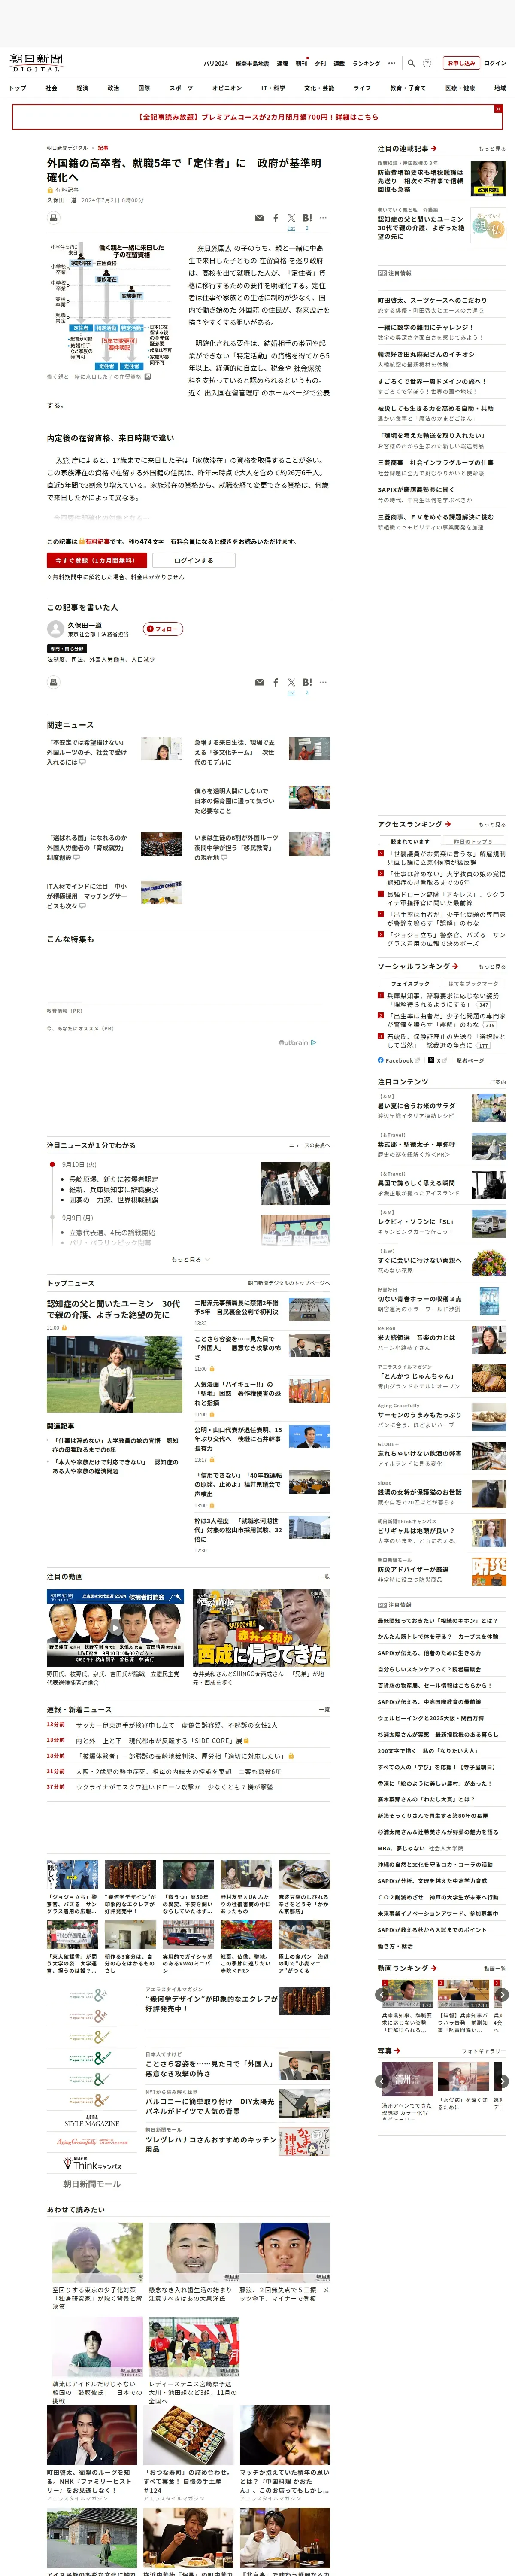
Task: Click お申し込み subscribe button in header
Action: (461, 63)
